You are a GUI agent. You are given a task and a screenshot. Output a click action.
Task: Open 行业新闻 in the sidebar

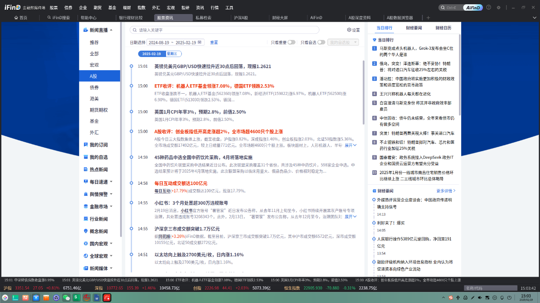pos(99,218)
